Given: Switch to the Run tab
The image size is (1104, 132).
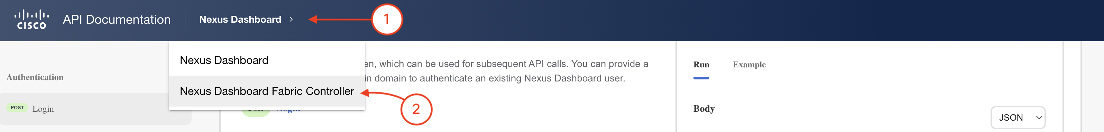Looking at the screenshot, I should tap(701, 65).
